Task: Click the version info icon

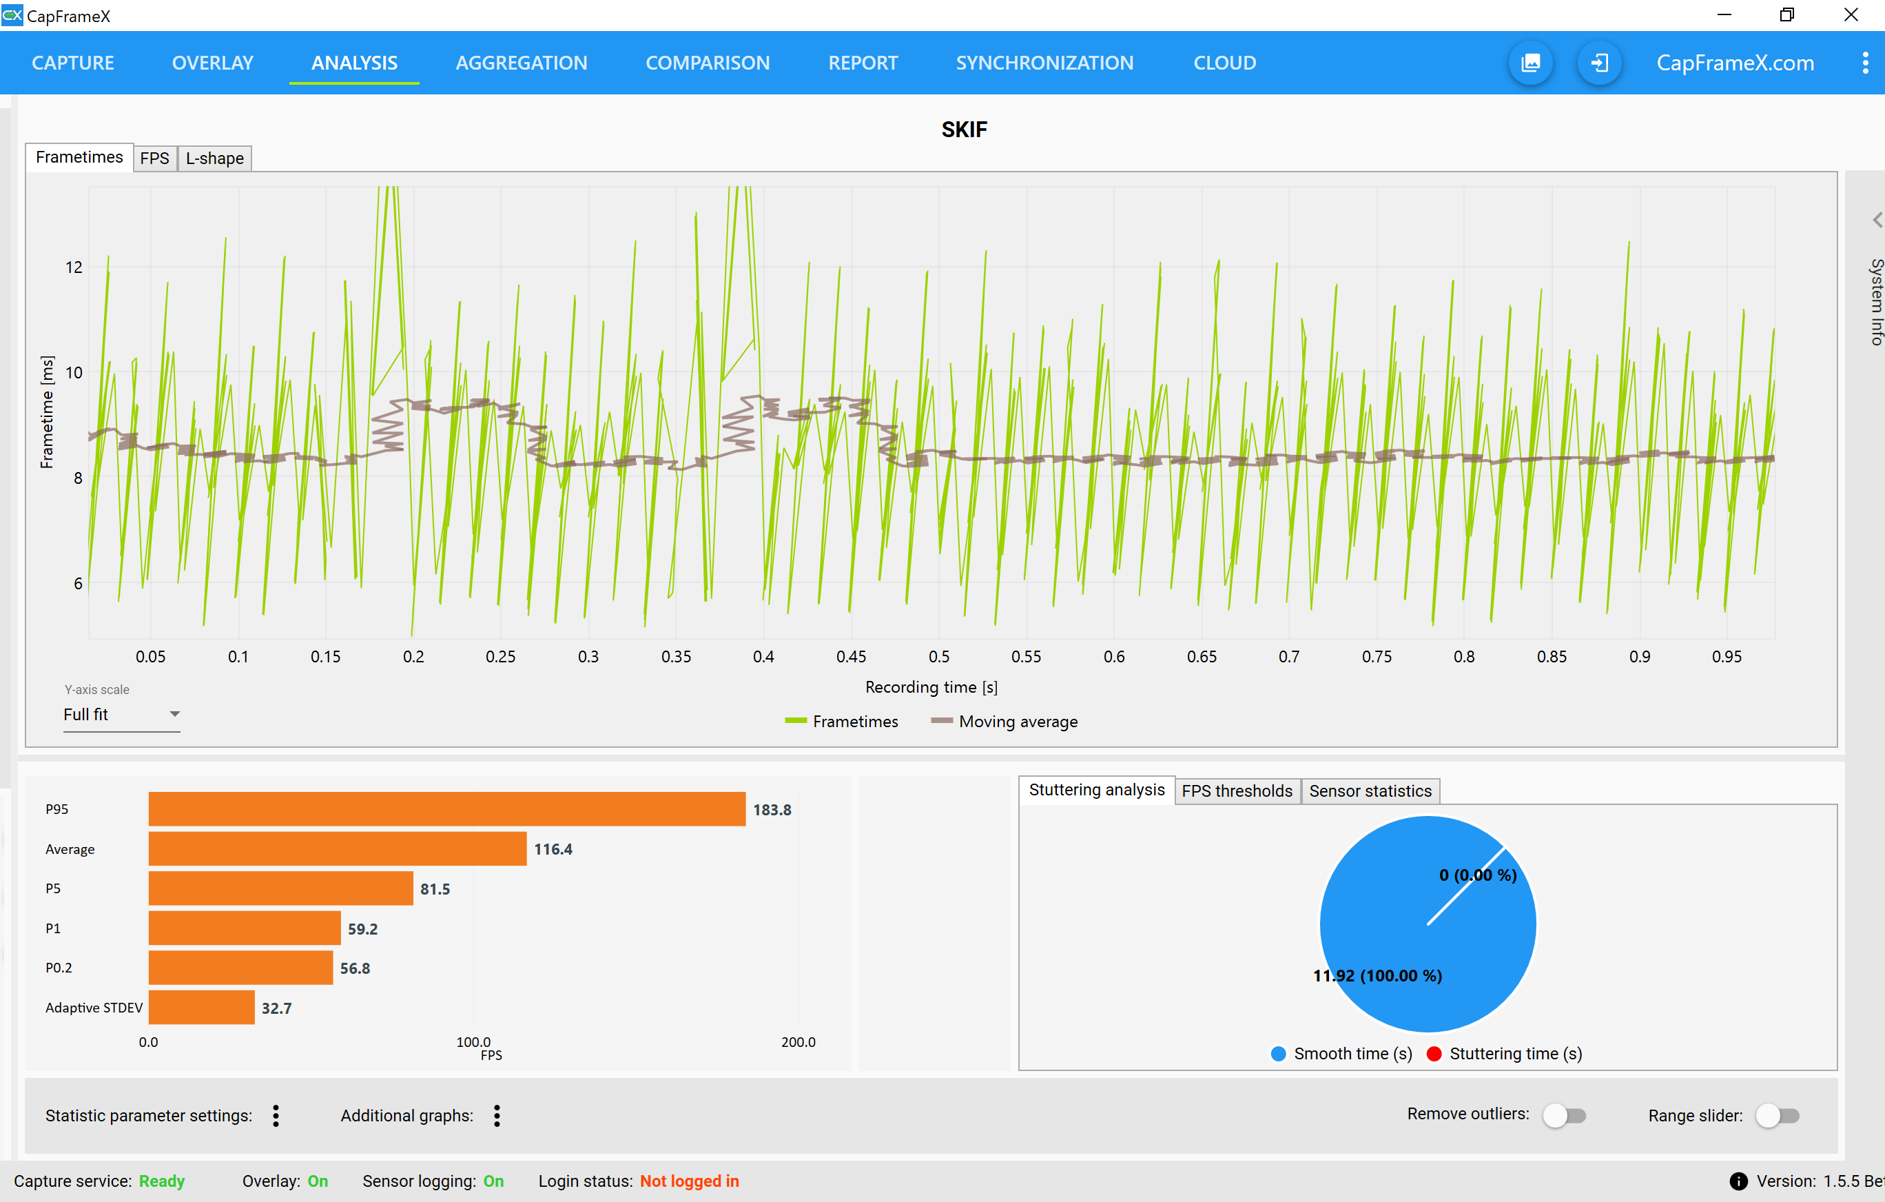Action: click(x=1738, y=1181)
